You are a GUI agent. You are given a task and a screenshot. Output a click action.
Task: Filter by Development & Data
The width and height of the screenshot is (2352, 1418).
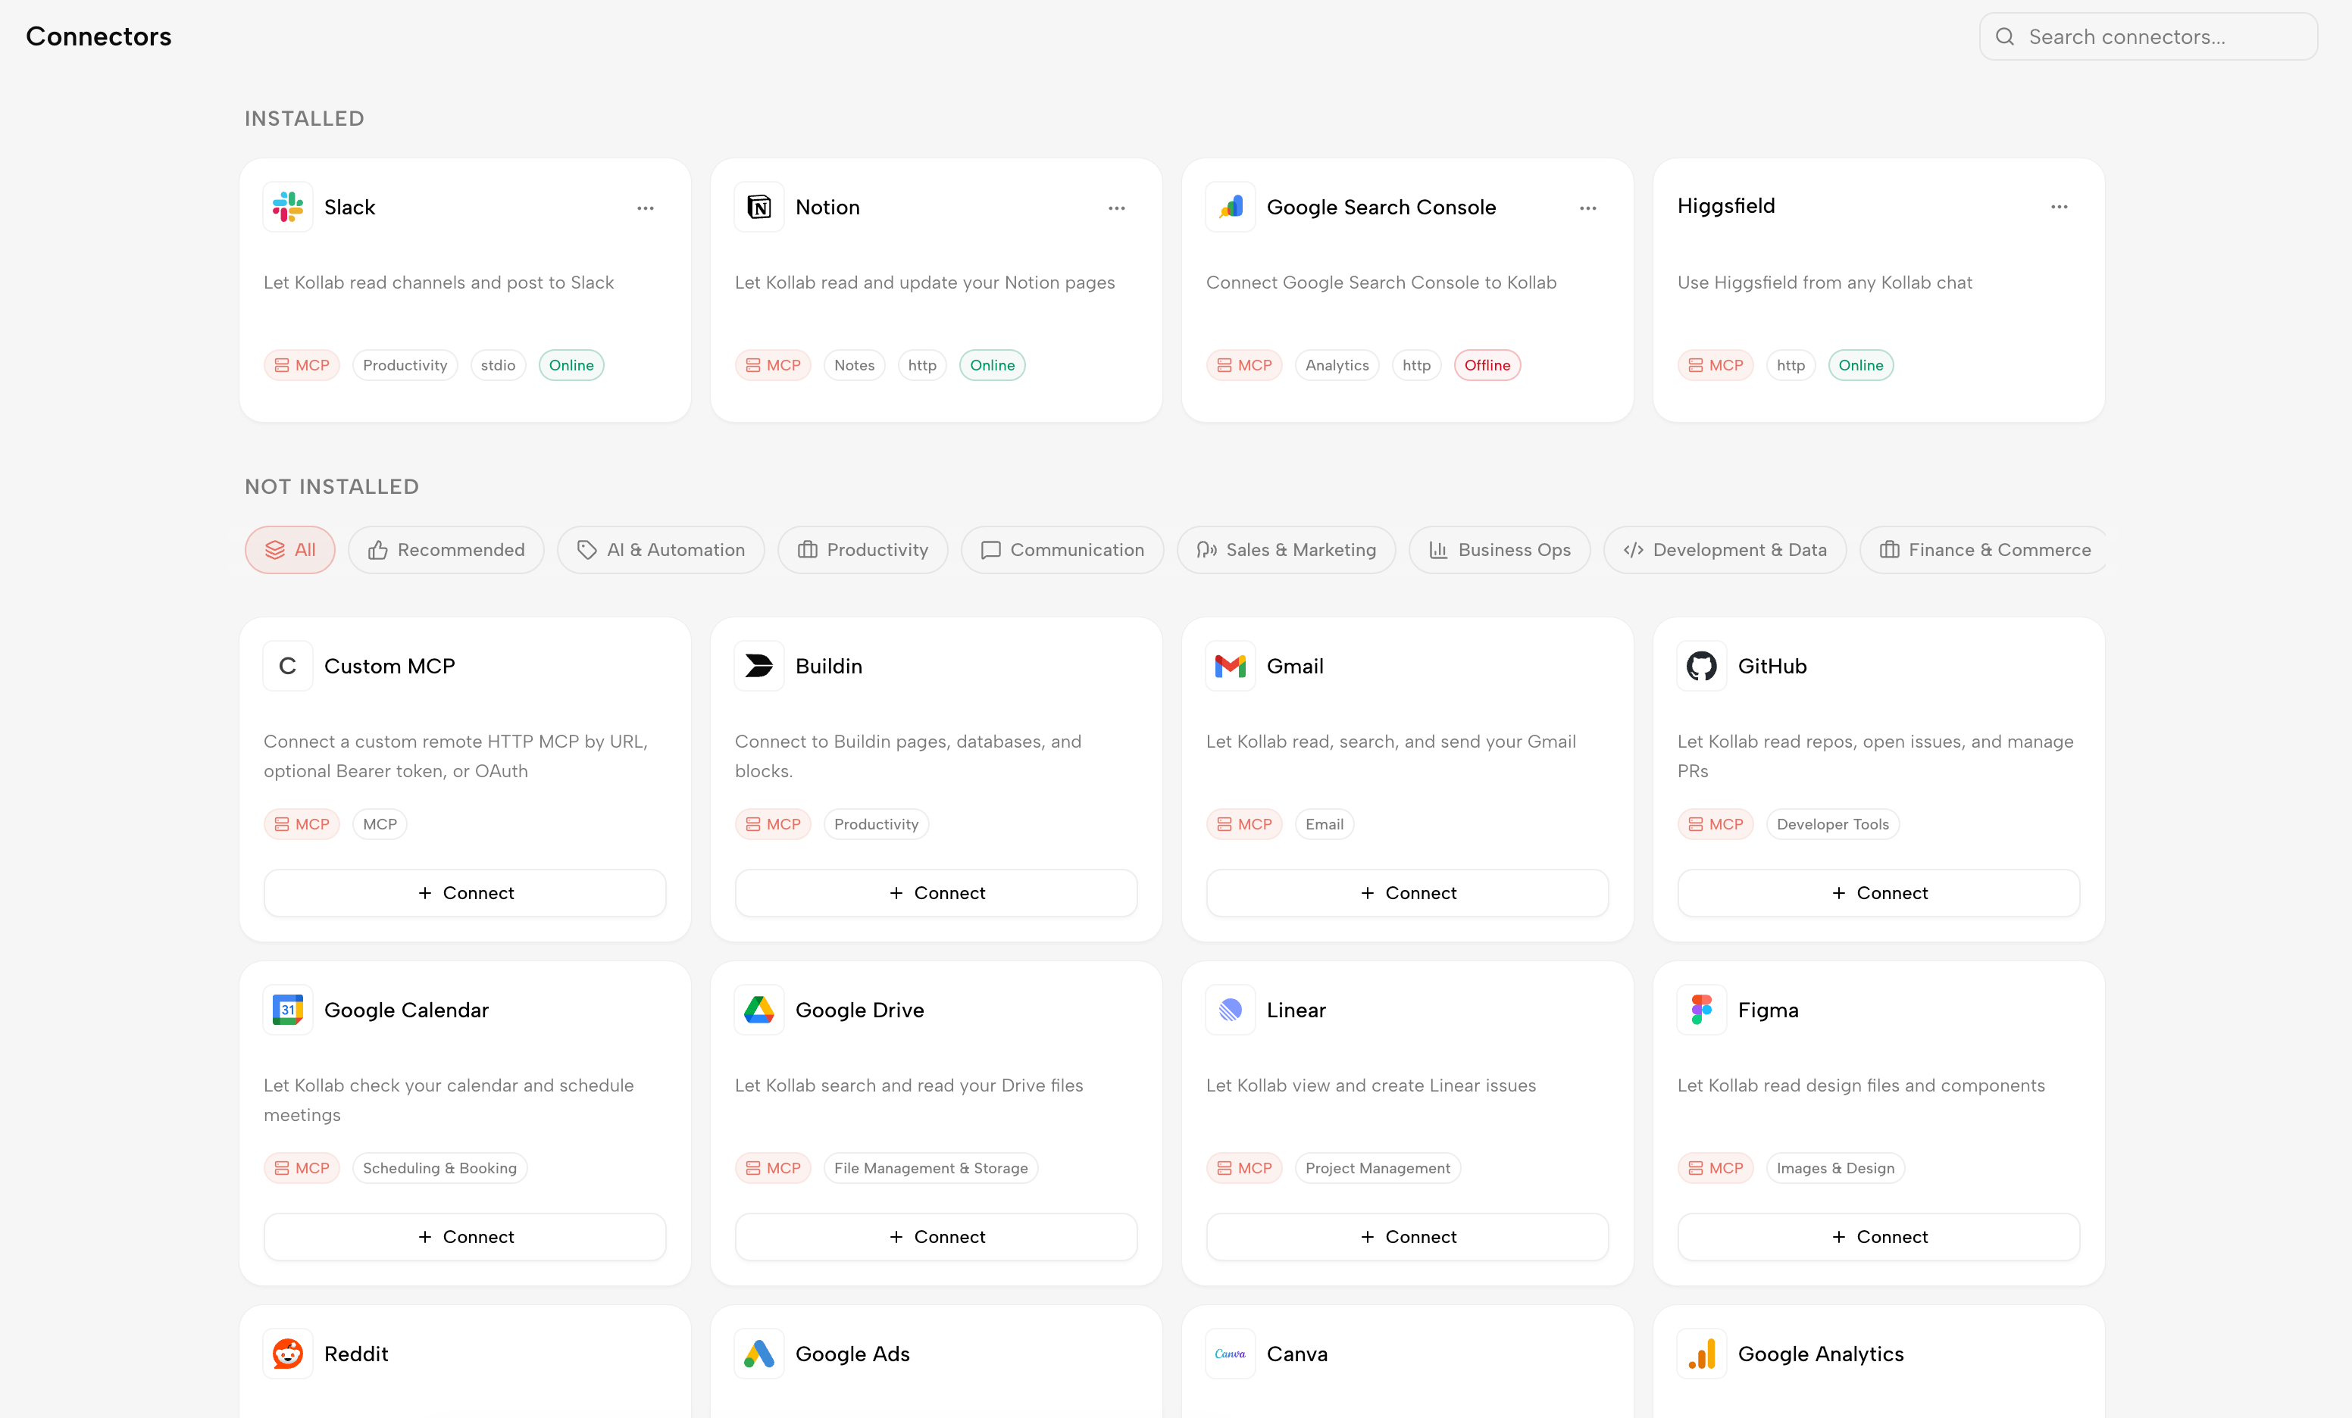click(x=1725, y=550)
